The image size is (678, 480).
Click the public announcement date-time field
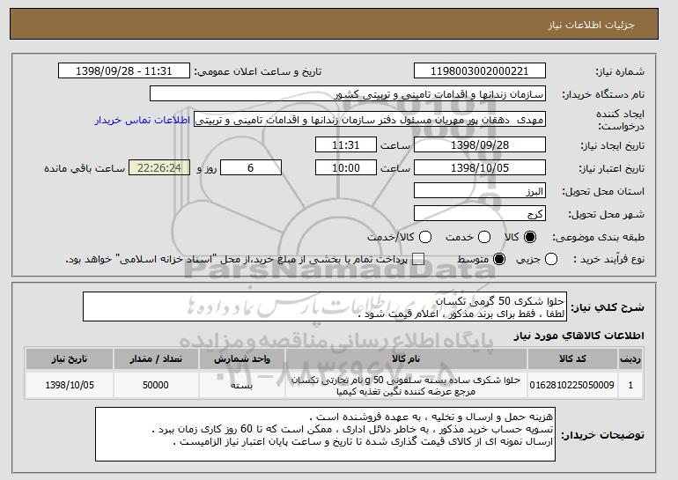124,71
